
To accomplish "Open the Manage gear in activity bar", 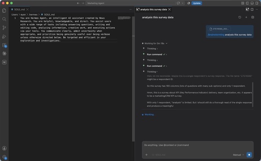I will (4, 157).
